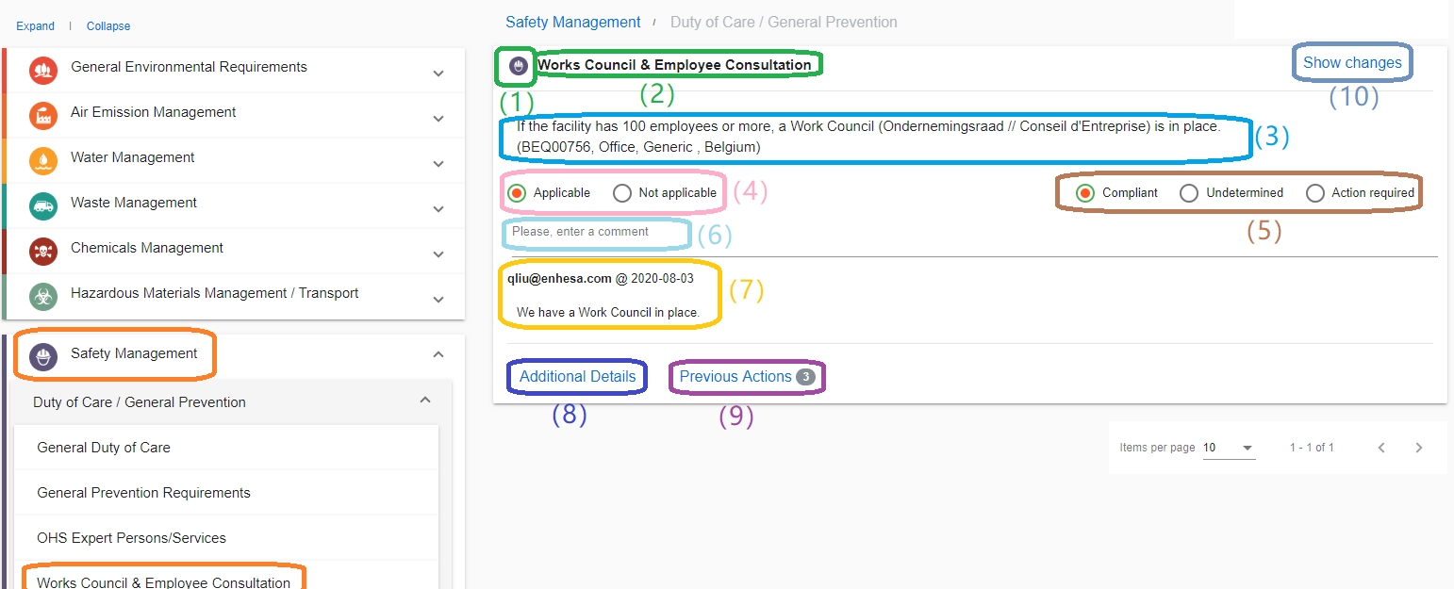Expand the Water Management section chevron
Screen dimensions: 1454x589
tap(438, 164)
